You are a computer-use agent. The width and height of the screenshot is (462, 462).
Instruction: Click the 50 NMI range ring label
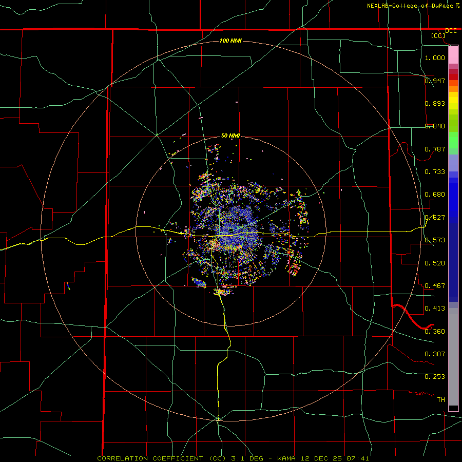[230, 136]
